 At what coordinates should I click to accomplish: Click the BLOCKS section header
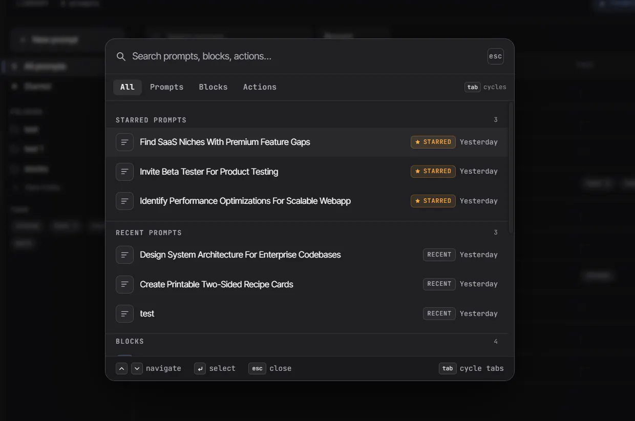click(x=130, y=341)
